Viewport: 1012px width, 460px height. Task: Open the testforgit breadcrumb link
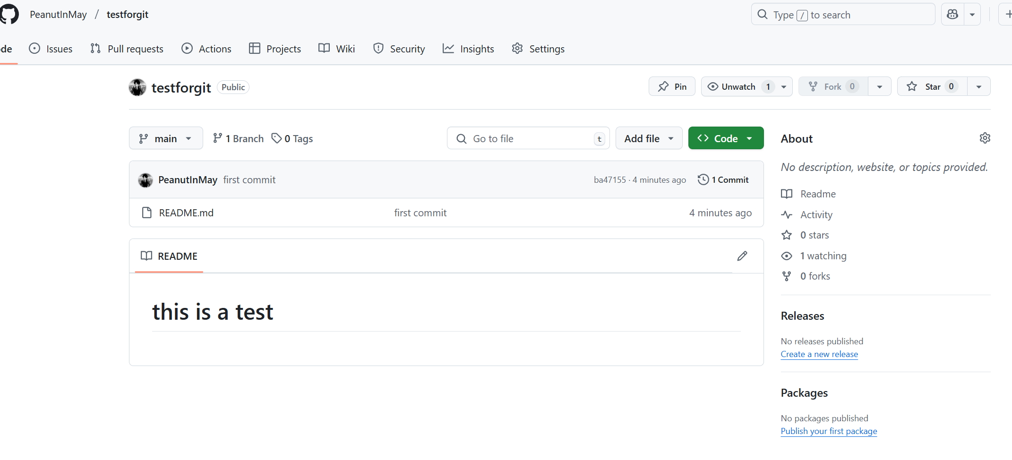(128, 15)
